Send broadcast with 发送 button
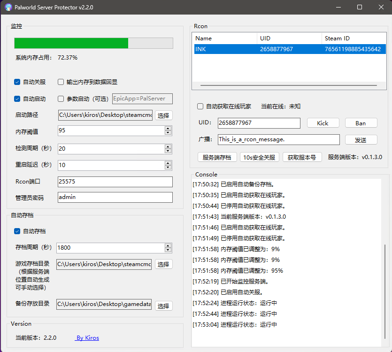The width and height of the screenshot is (392, 352). pos(361,140)
